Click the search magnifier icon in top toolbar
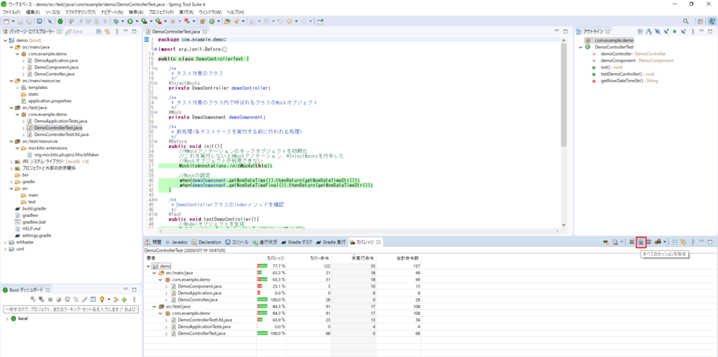This screenshot has width=718, height=357. tap(686, 22)
